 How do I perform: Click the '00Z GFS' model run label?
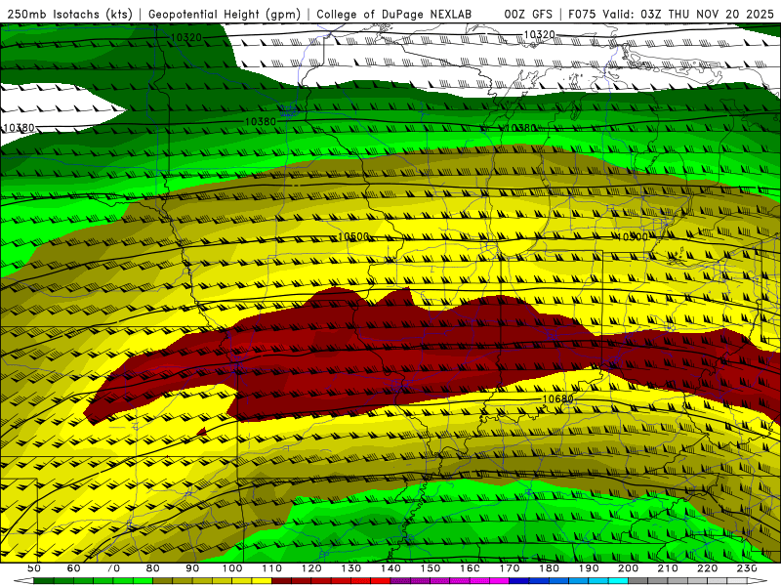(528, 15)
